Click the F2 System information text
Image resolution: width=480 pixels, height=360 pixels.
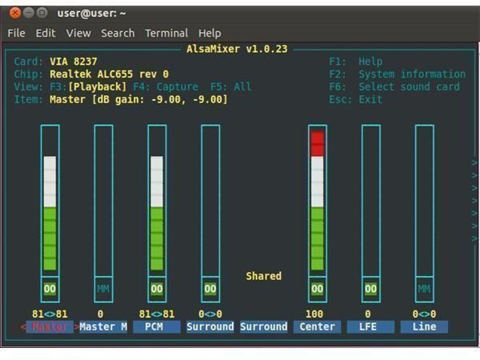[398, 74]
